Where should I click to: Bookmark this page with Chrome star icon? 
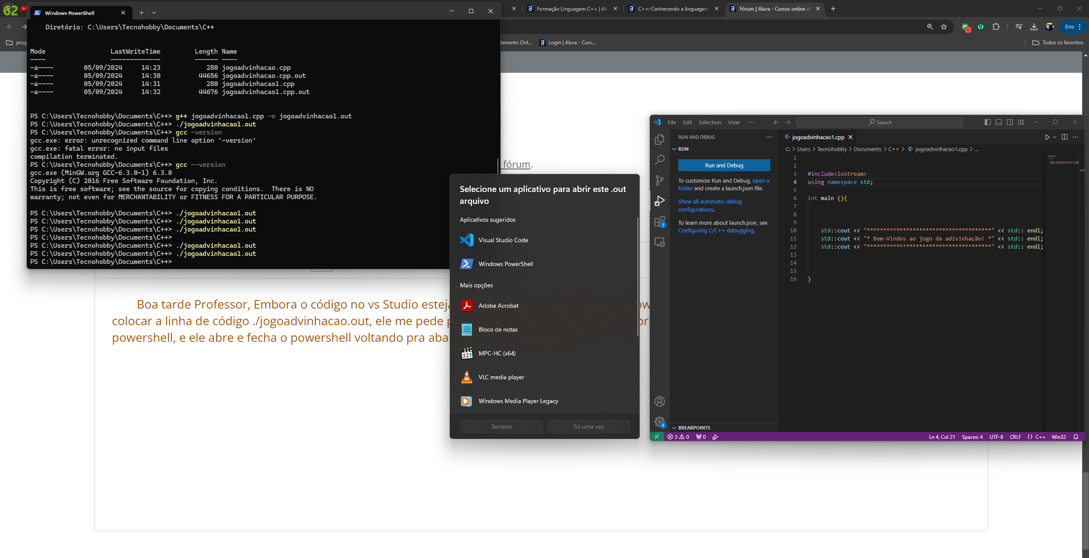944,27
